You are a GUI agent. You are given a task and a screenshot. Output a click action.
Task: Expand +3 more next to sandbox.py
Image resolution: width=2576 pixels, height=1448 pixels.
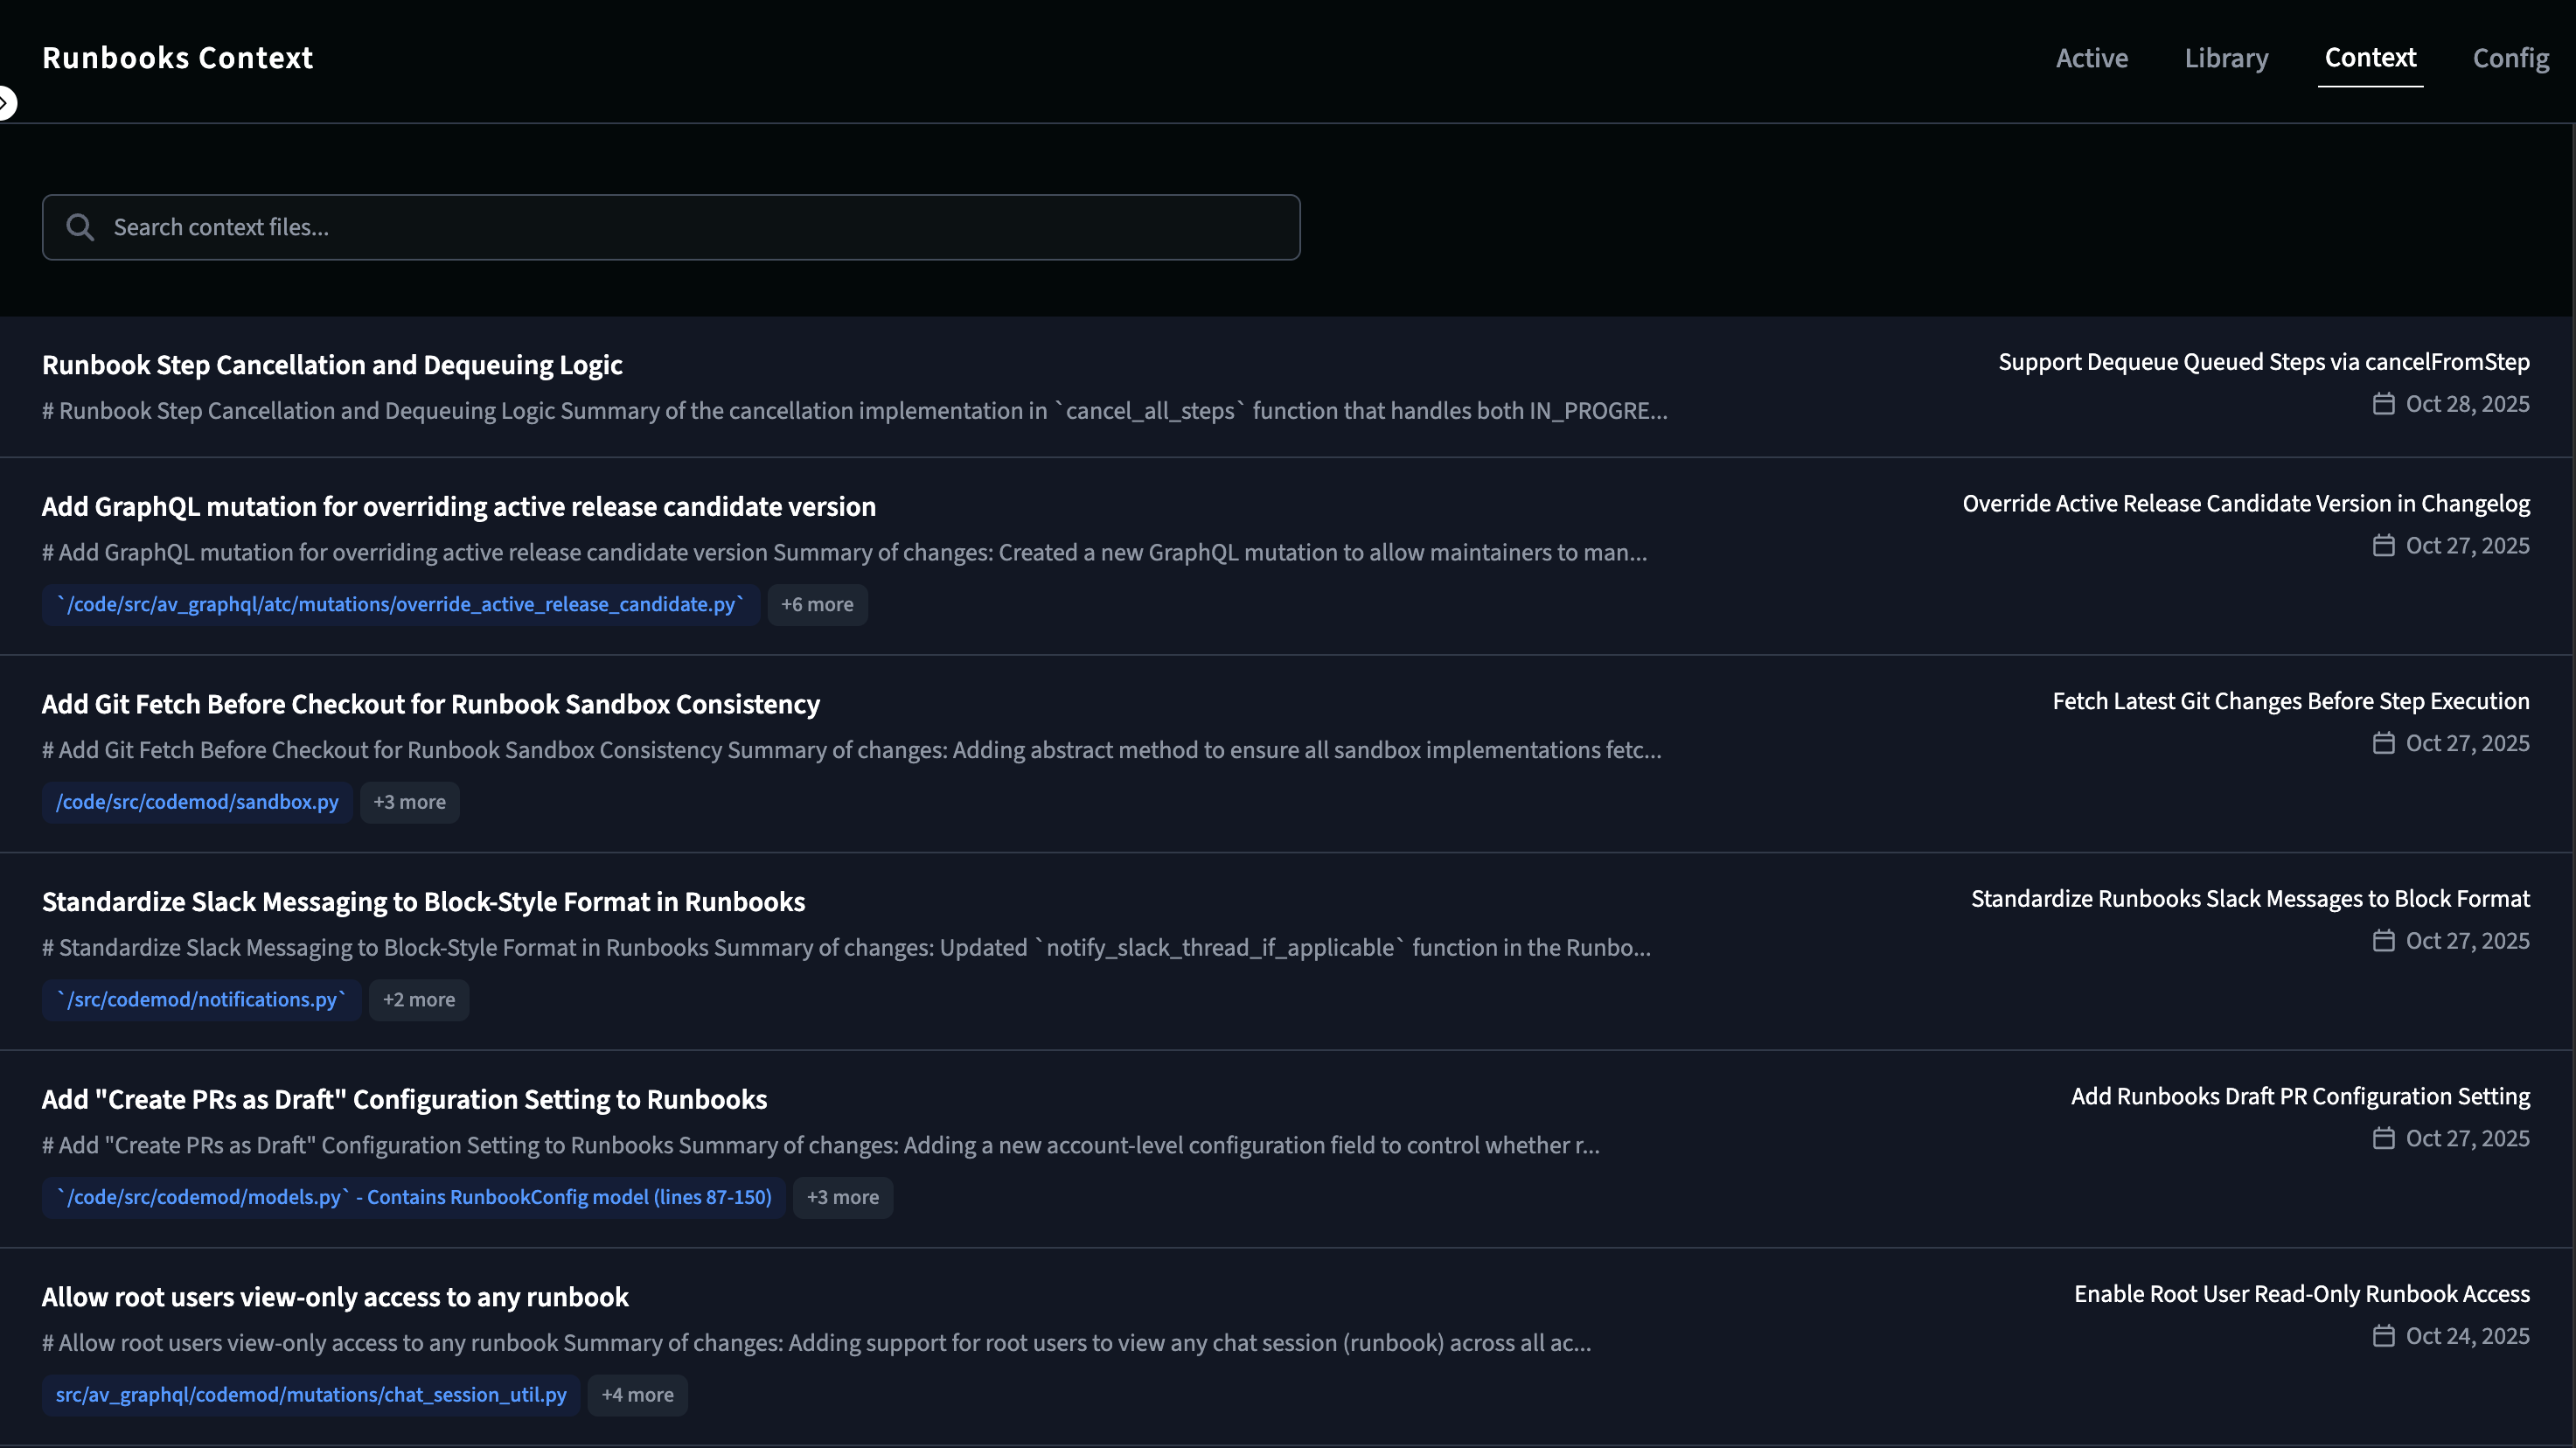point(409,802)
